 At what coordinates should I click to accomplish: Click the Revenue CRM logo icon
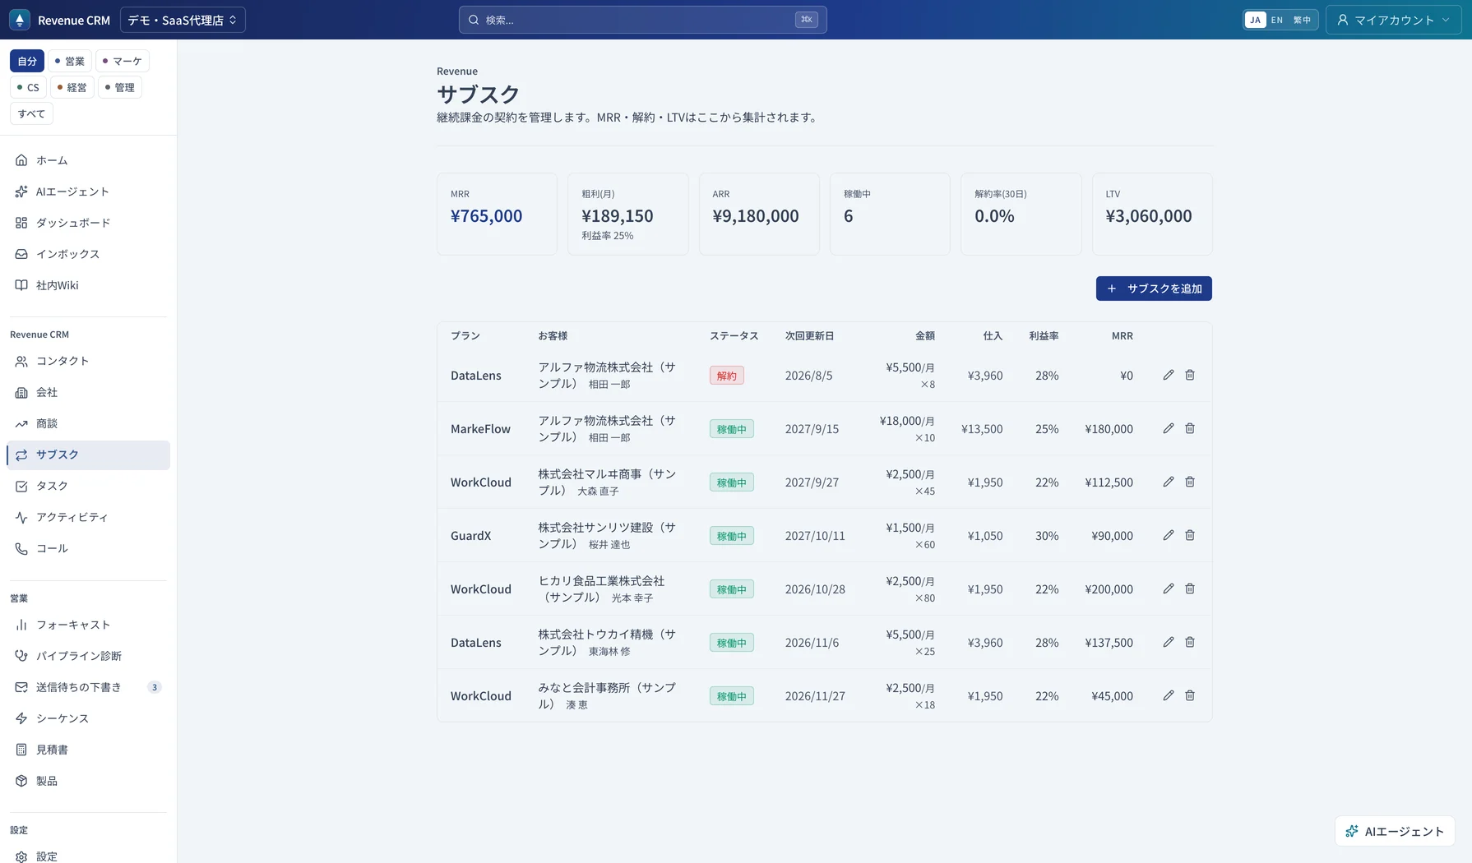[20, 20]
